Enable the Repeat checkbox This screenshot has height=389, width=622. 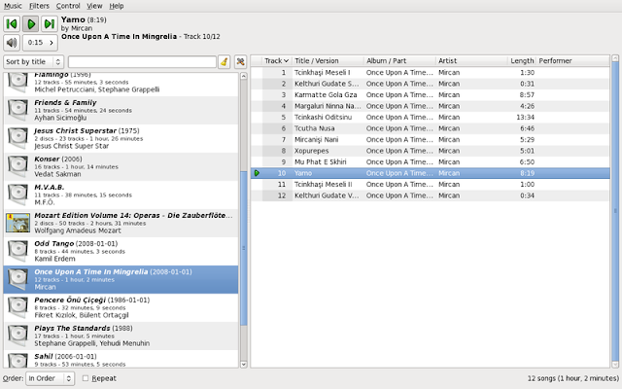(86, 378)
